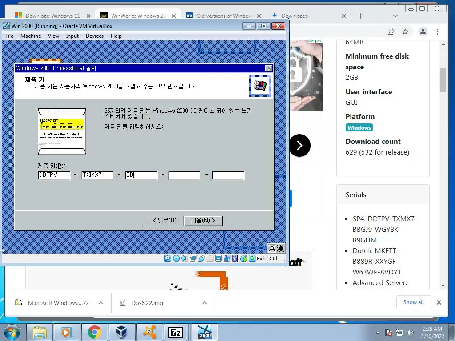Click the USB devices icon in VirtualBox status bar

tap(202, 258)
